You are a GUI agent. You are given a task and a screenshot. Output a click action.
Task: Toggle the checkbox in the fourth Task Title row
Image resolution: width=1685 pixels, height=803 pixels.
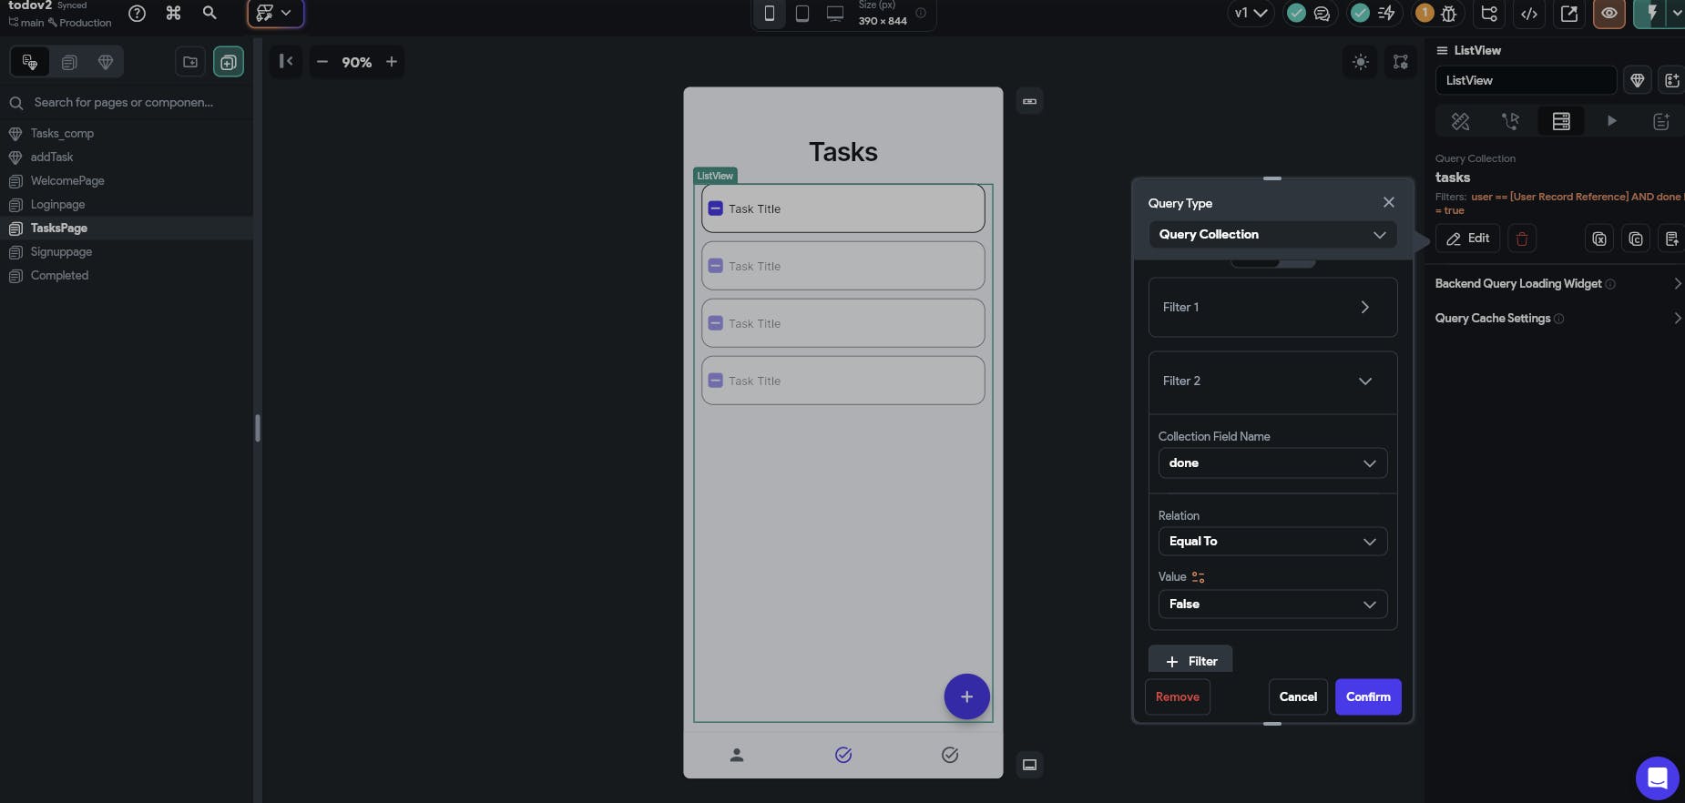point(716,381)
